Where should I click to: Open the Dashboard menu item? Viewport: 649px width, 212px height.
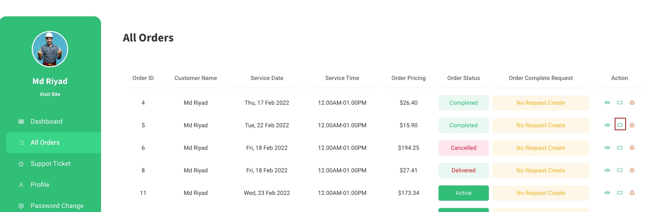click(46, 121)
